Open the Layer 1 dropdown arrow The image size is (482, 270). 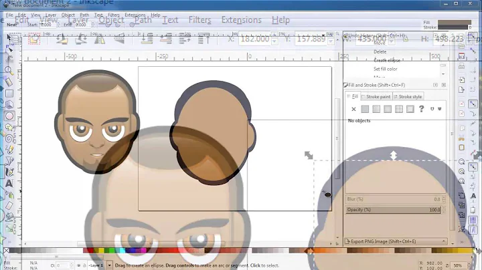click(x=110, y=265)
